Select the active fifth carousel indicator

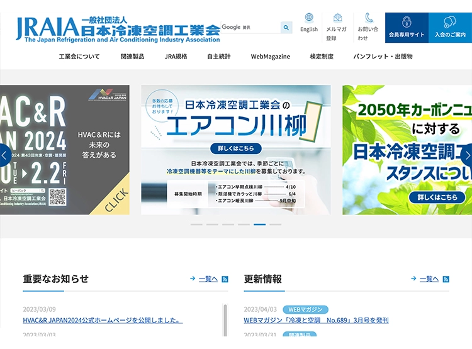coord(259,224)
